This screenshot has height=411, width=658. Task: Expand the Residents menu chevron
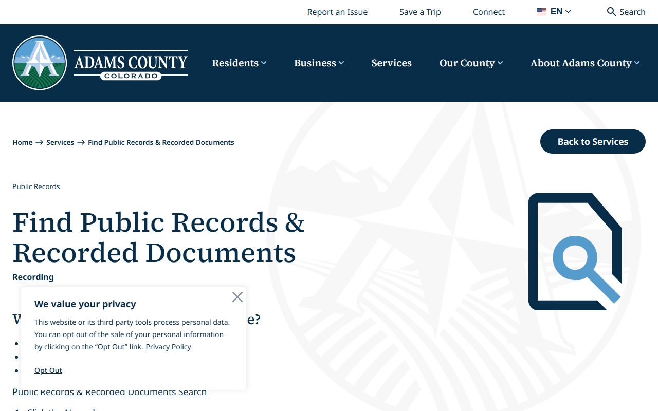[x=264, y=63]
